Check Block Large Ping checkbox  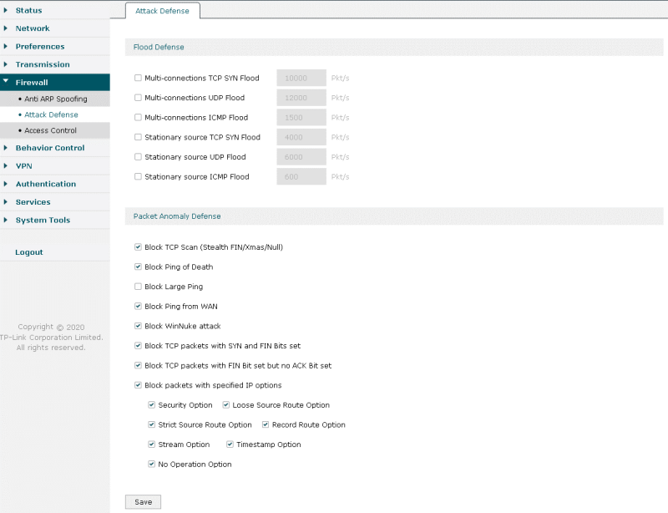coord(138,287)
